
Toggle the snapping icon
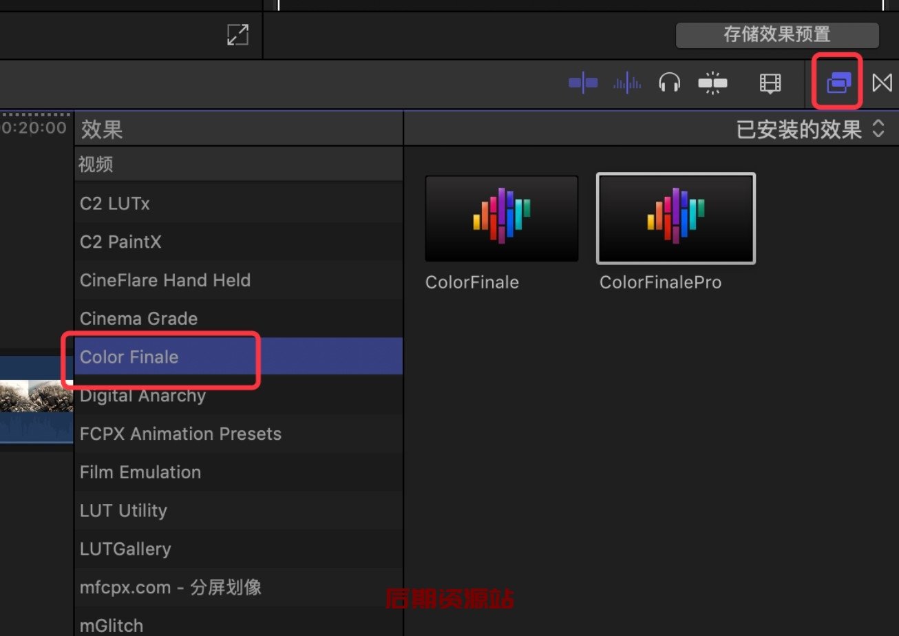(x=712, y=83)
